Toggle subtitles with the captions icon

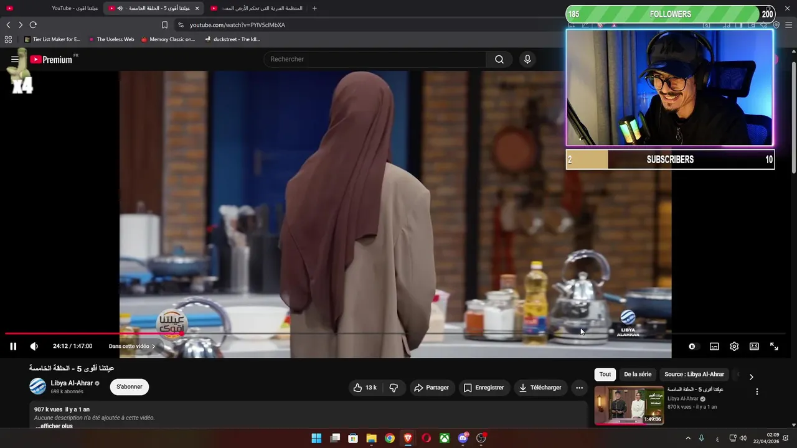pos(714,347)
